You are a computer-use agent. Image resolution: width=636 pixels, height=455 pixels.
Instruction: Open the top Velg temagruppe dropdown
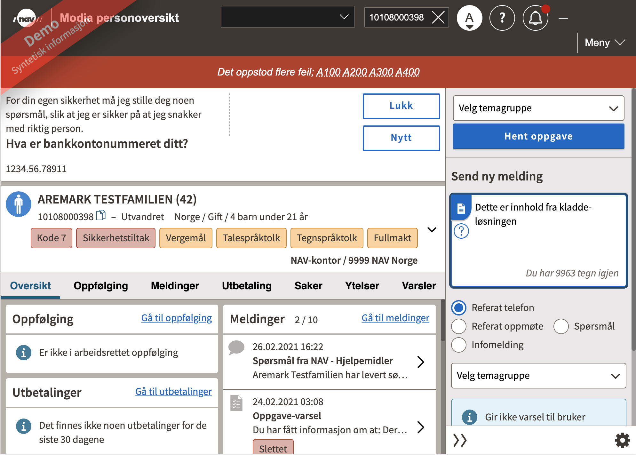point(538,108)
